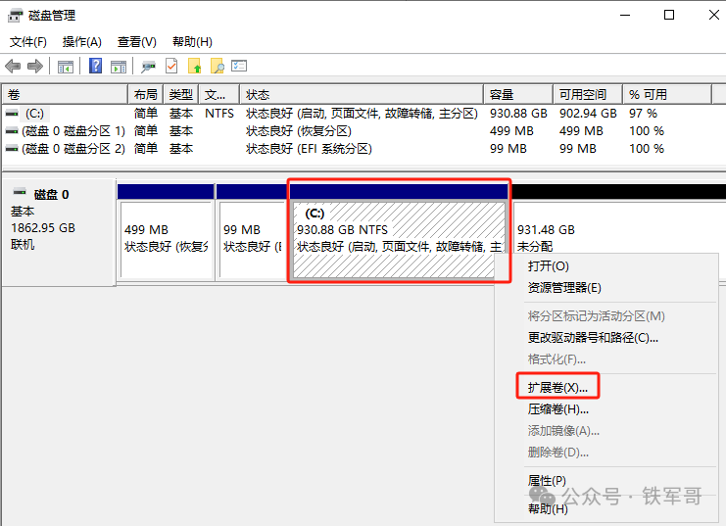
Task: Select the (C:) volume drive icon in list
Action: [12, 114]
